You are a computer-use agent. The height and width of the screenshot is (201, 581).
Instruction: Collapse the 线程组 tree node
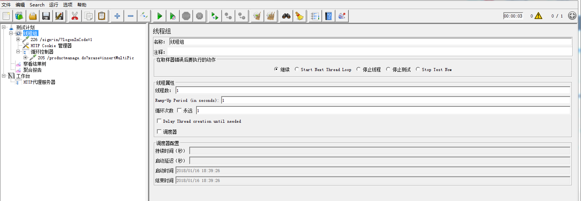pyautogui.click(x=11, y=33)
